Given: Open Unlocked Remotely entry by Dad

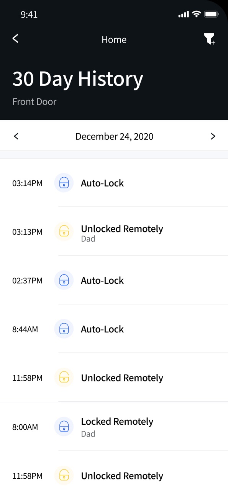Looking at the screenshot, I should tap(114, 231).
